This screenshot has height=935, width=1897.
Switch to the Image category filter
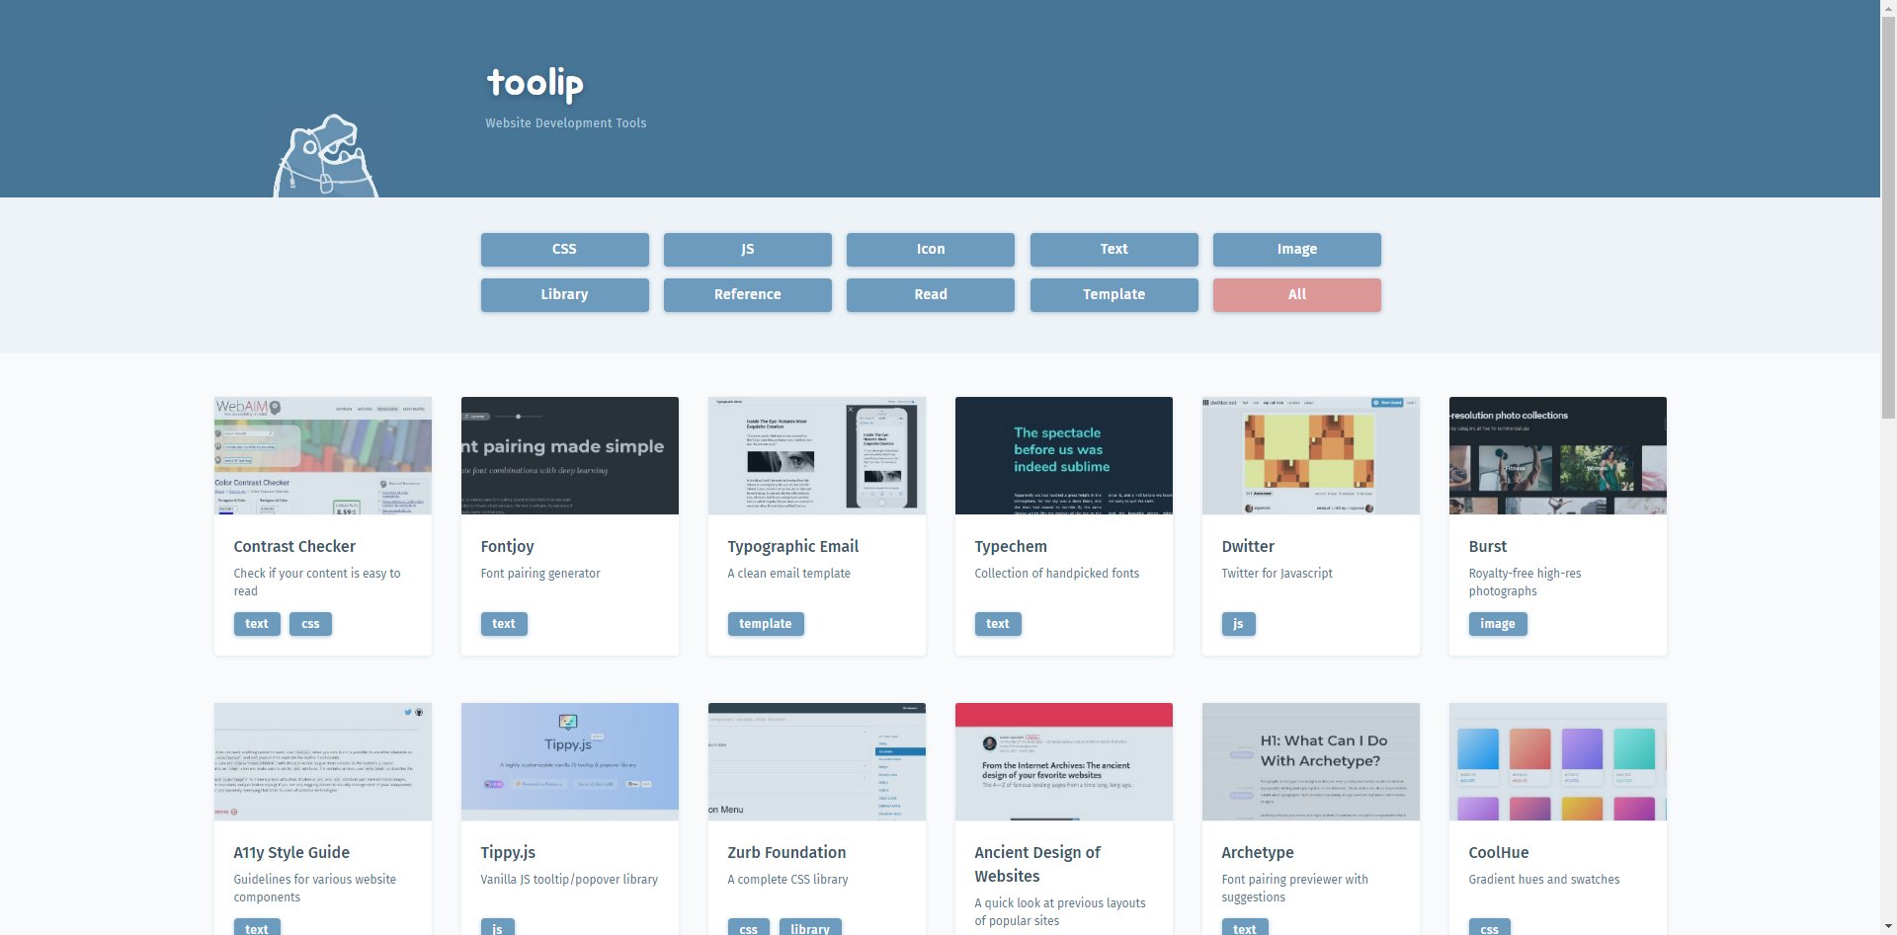pos(1296,250)
